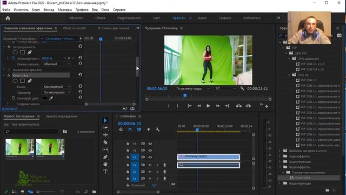Click Program monitor playhead marker
The width and height of the screenshot is (346, 195).
coord(185,95)
